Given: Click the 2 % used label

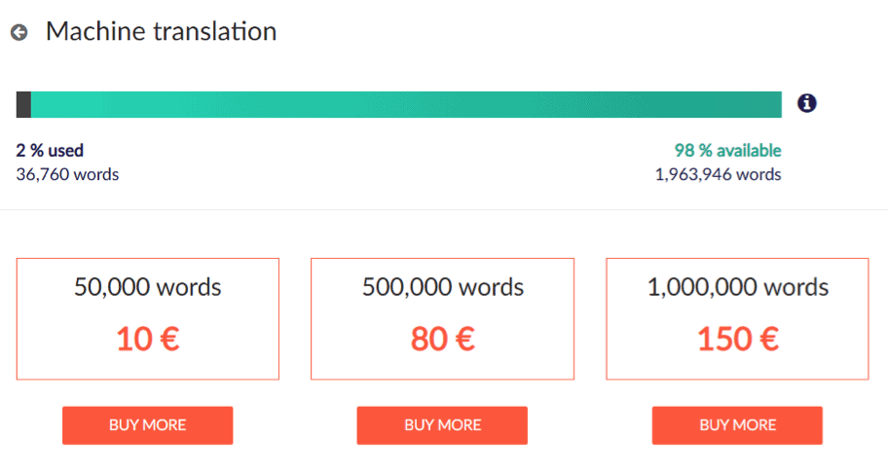Looking at the screenshot, I should [x=50, y=150].
